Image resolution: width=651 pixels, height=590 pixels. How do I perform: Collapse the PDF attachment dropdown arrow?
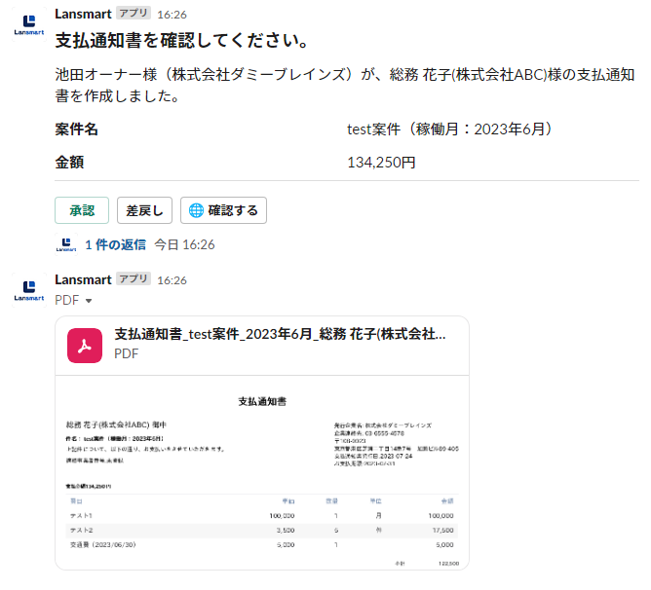point(89,301)
